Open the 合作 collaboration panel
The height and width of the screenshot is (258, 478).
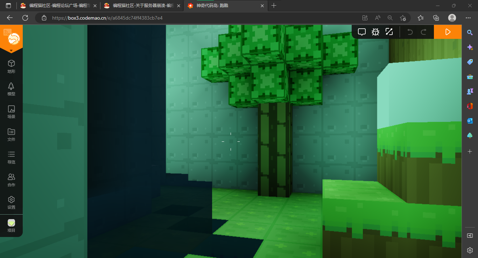[11, 180]
